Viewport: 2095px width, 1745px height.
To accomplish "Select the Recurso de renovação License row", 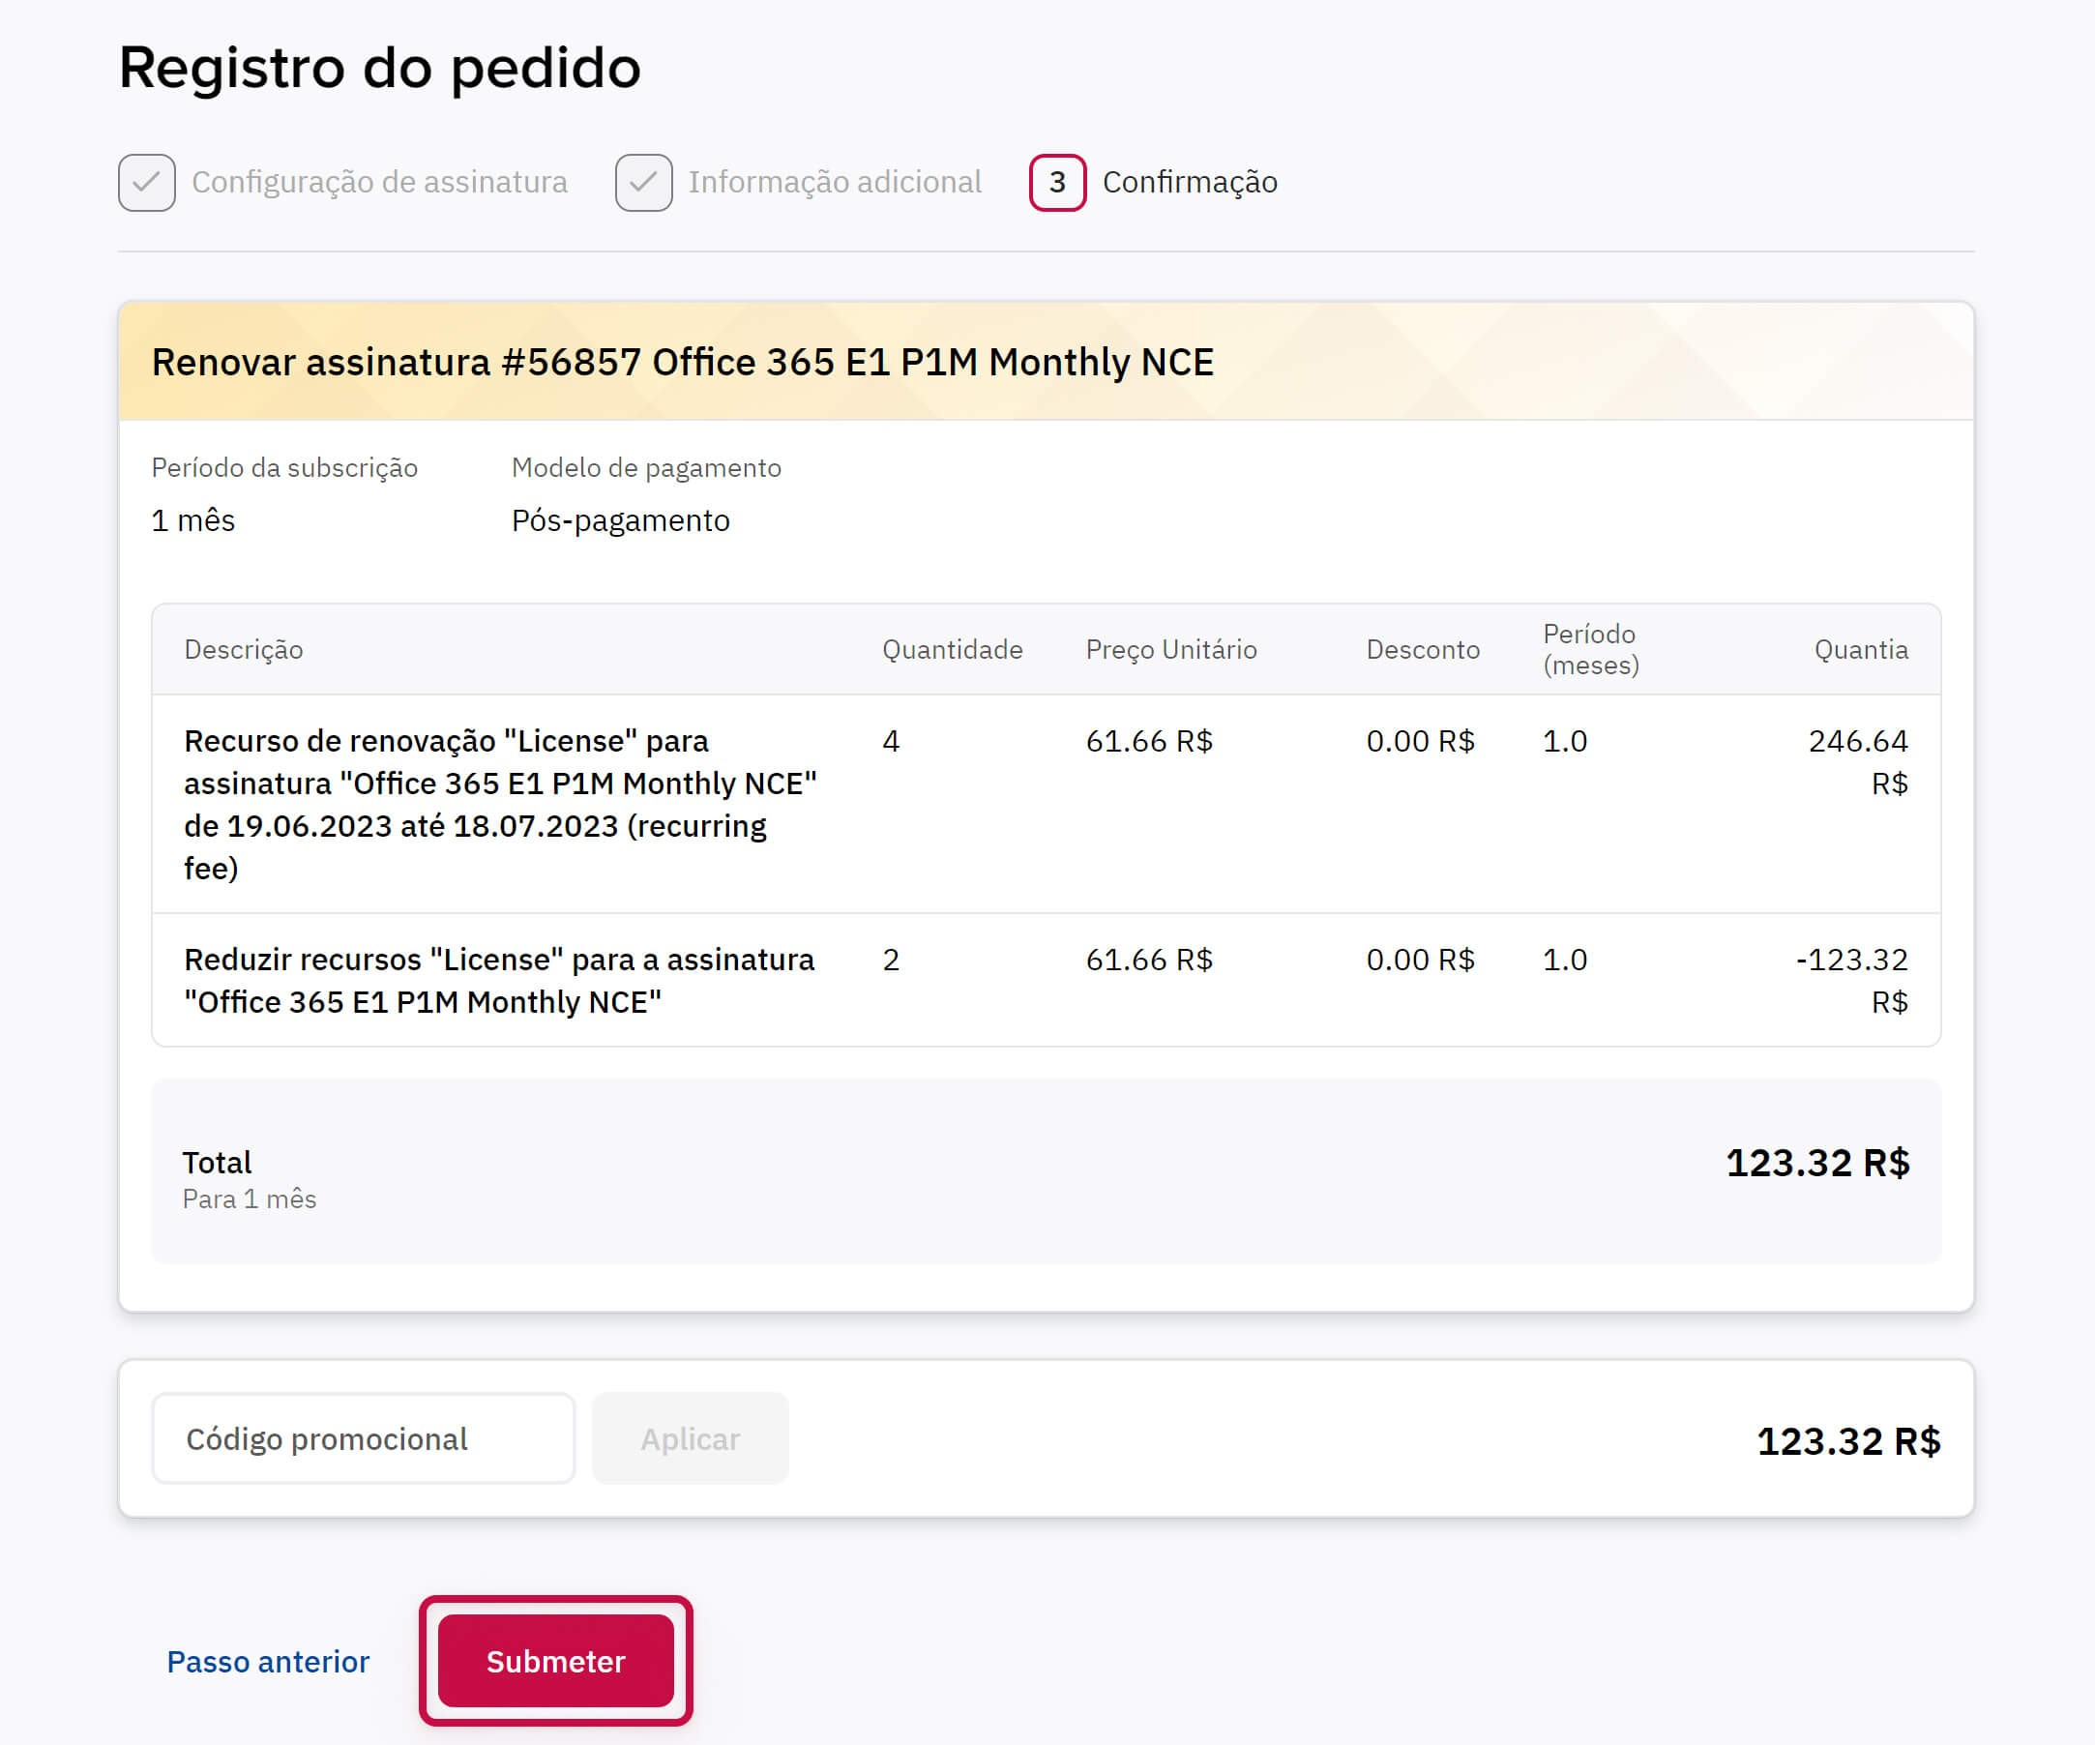I will point(1046,804).
